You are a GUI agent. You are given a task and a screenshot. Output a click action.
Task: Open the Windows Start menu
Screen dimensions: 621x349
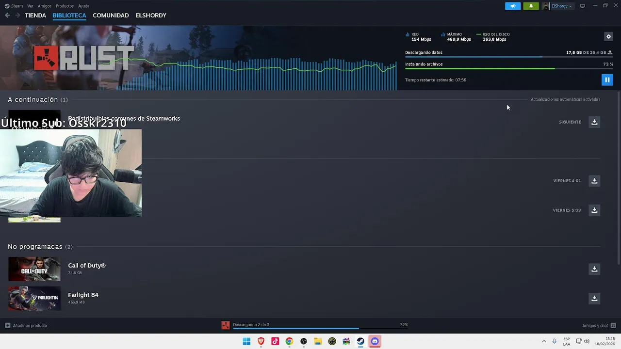(x=246, y=341)
